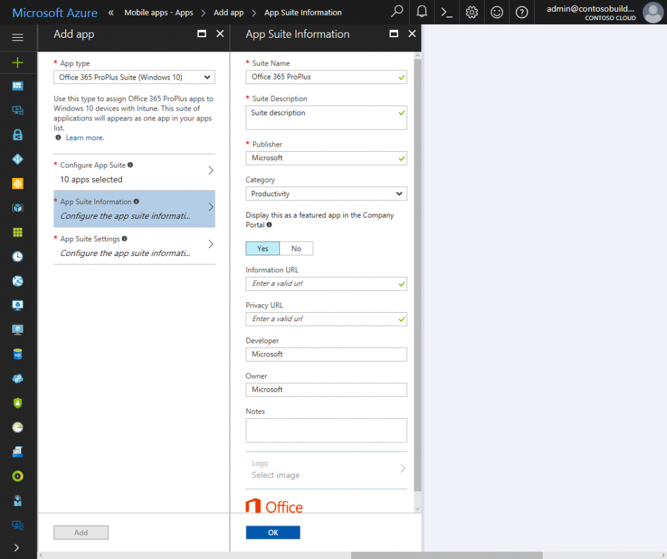Screen dimensions: 667x559
Task: Open the gray classic Virtual machines monitor icon
Action: [18, 330]
